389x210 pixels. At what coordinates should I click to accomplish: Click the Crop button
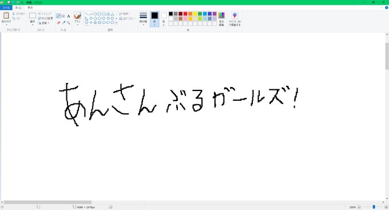[x=45, y=14]
